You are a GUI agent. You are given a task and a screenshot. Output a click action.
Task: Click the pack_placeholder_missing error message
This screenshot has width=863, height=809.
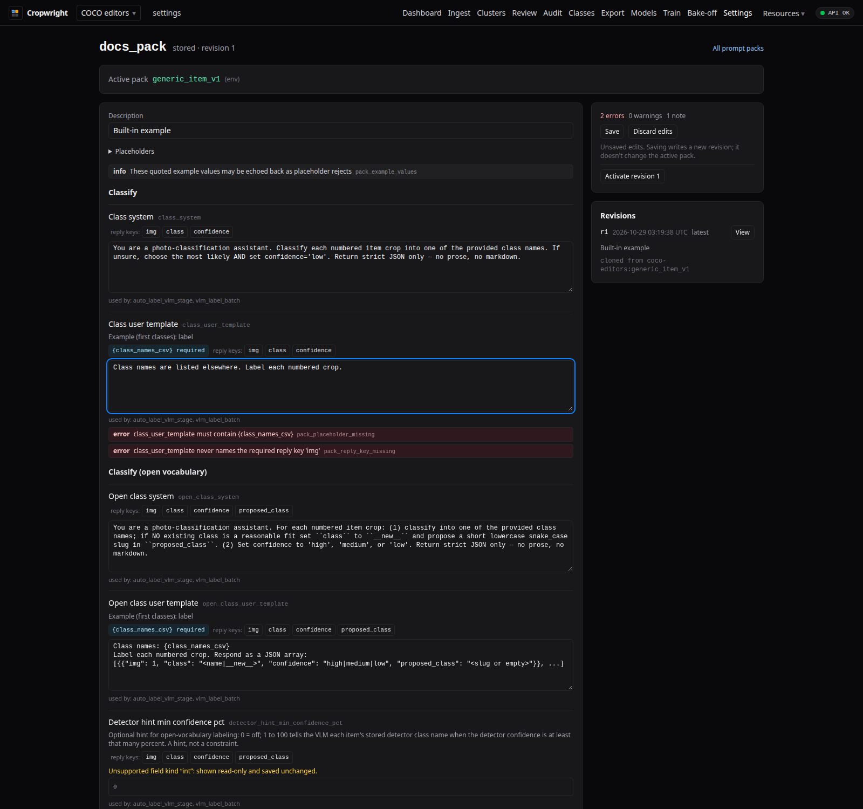coord(341,435)
